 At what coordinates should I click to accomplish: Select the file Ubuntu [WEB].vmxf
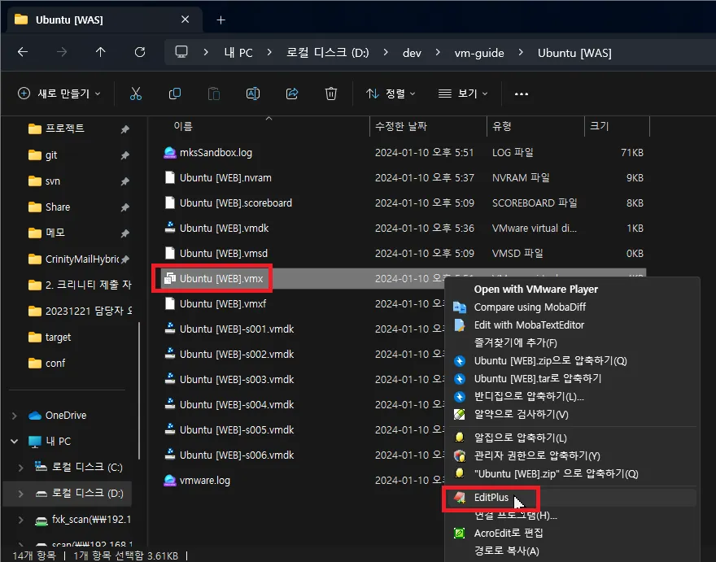[x=223, y=303]
